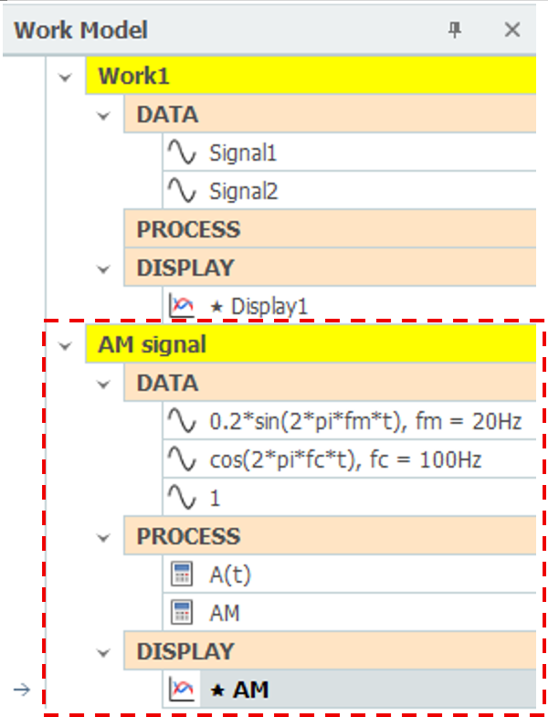Image resolution: width=548 pixels, height=717 pixels.
Task: Select PROCESS category under Work1
Action: [x=330, y=228]
